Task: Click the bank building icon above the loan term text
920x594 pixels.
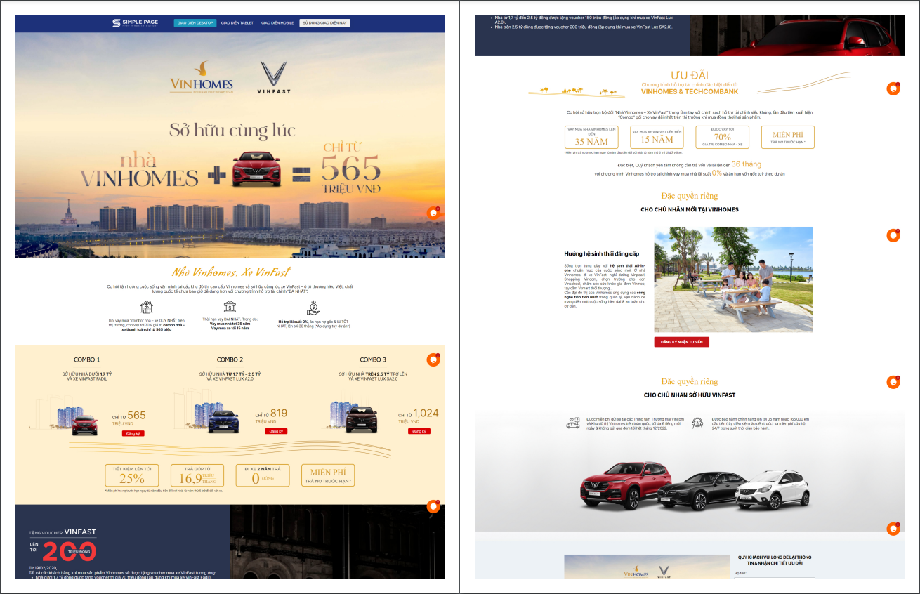Action: [230, 307]
